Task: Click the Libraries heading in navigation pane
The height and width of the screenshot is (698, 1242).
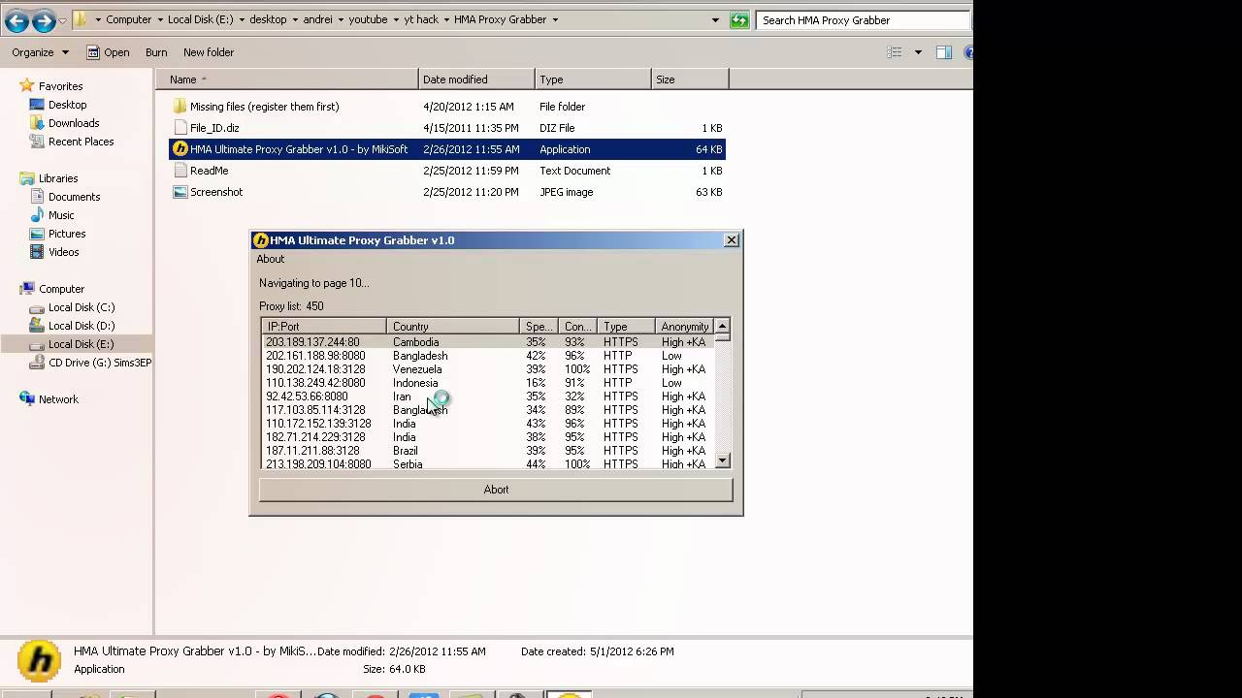Action: coord(57,178)
